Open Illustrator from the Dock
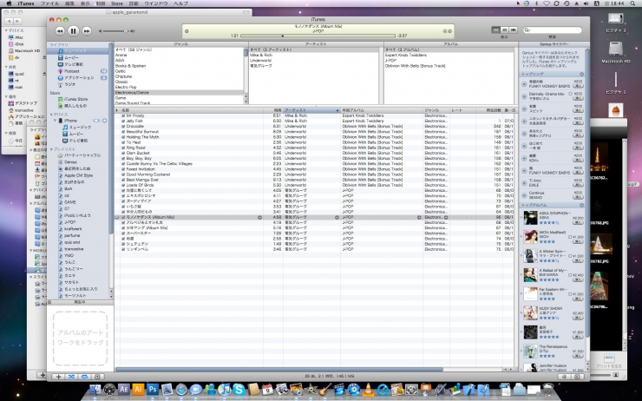642x401 pixels. (x=138, y=389)
